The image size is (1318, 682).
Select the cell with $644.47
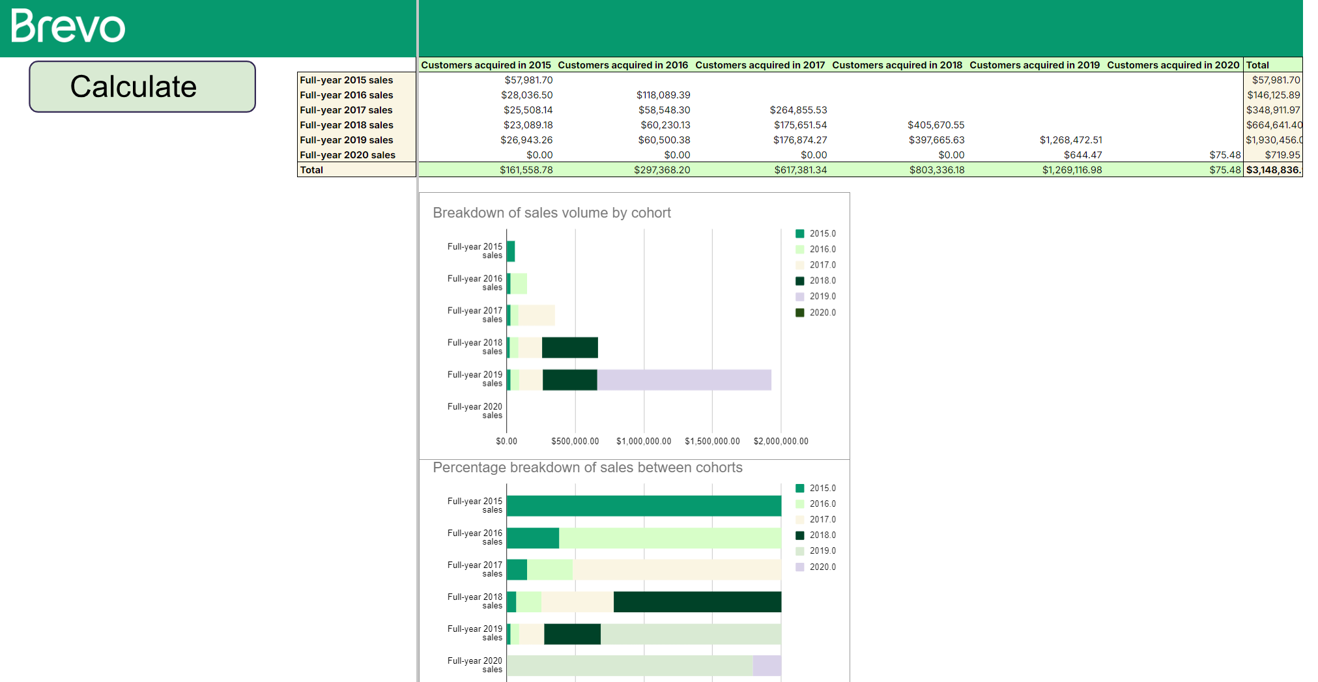pyautogui.click(x=1036, y=155)
